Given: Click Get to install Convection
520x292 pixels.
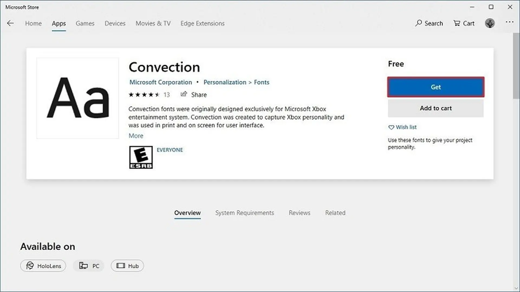Looking at the screenshot, I should tap(435, 87).
